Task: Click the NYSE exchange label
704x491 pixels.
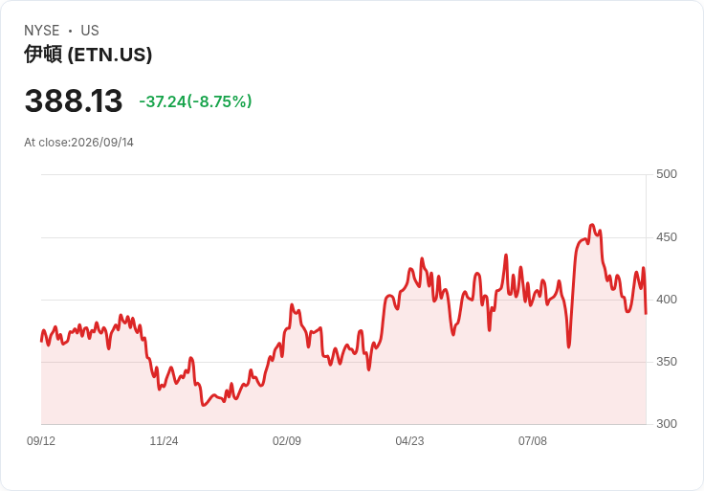Action: [x=42, y=31]
